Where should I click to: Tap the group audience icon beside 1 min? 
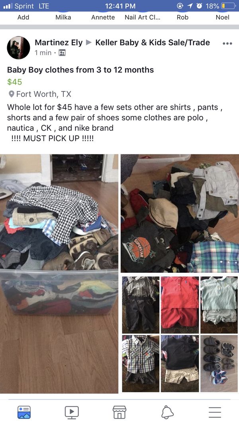[62, 53]
